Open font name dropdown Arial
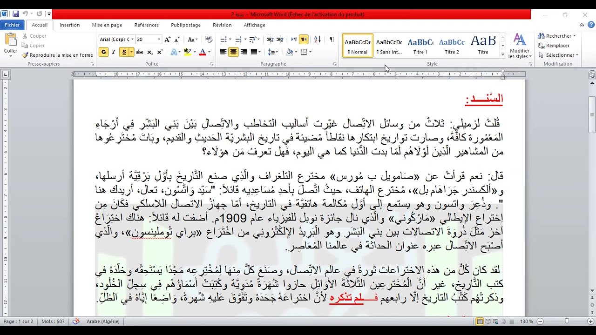 coord(132,40)
